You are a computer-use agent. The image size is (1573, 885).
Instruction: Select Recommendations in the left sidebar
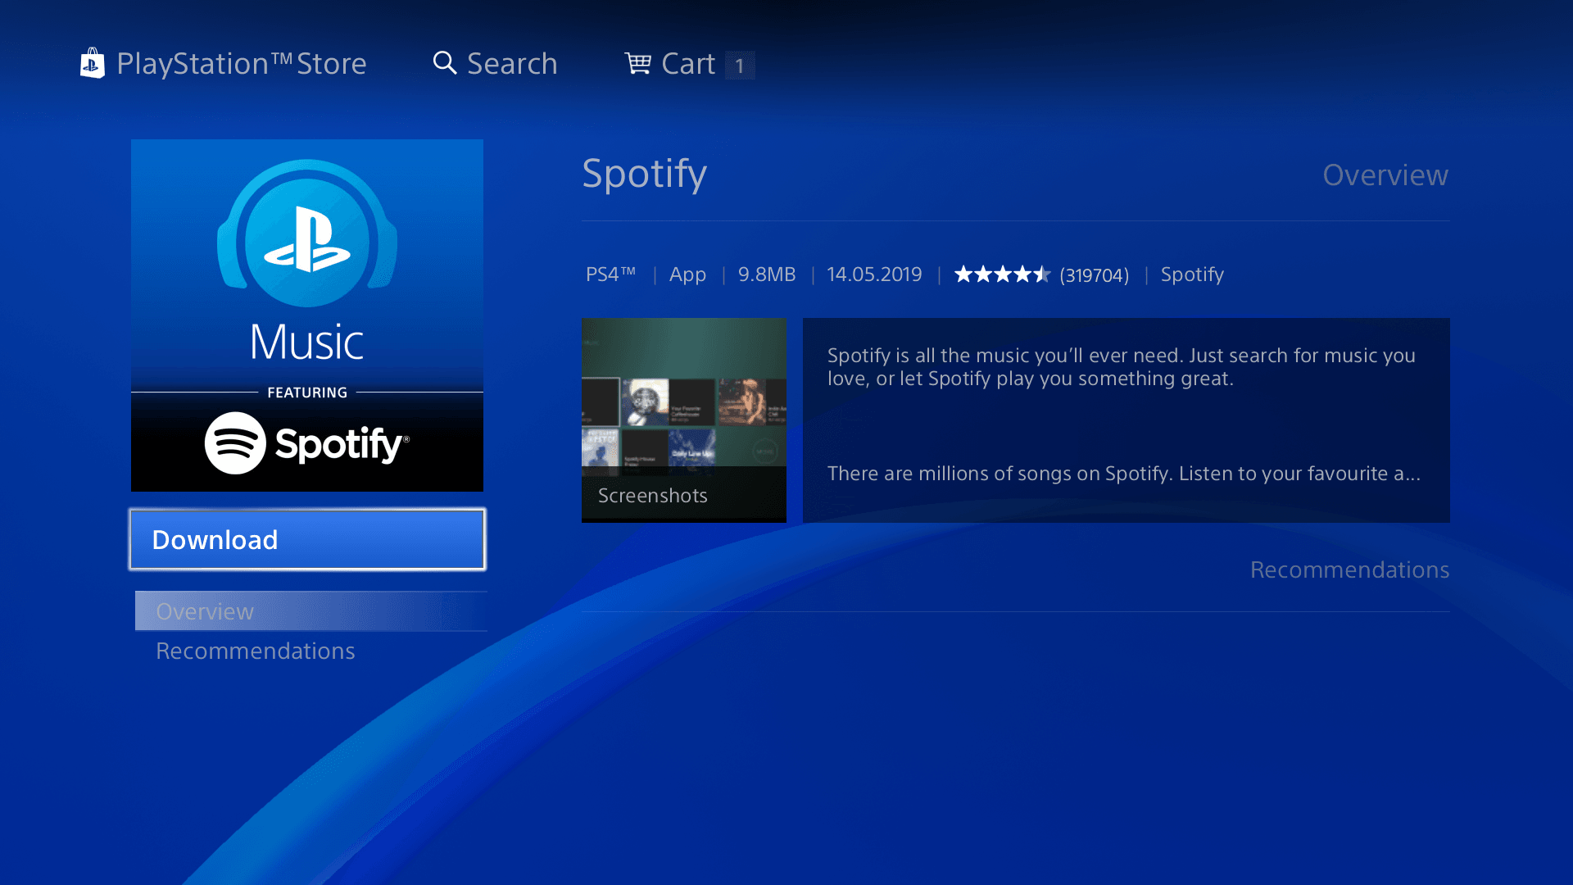(x=256, y=651)
